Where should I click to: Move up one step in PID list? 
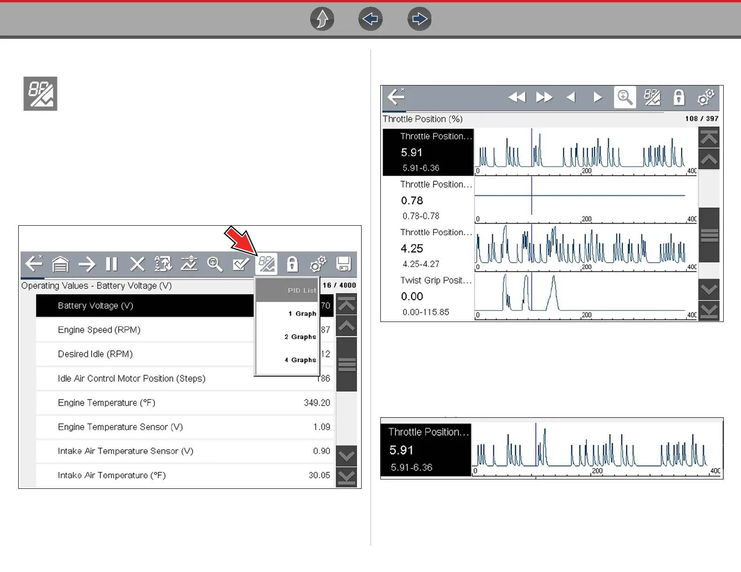[x=347, y=326]
